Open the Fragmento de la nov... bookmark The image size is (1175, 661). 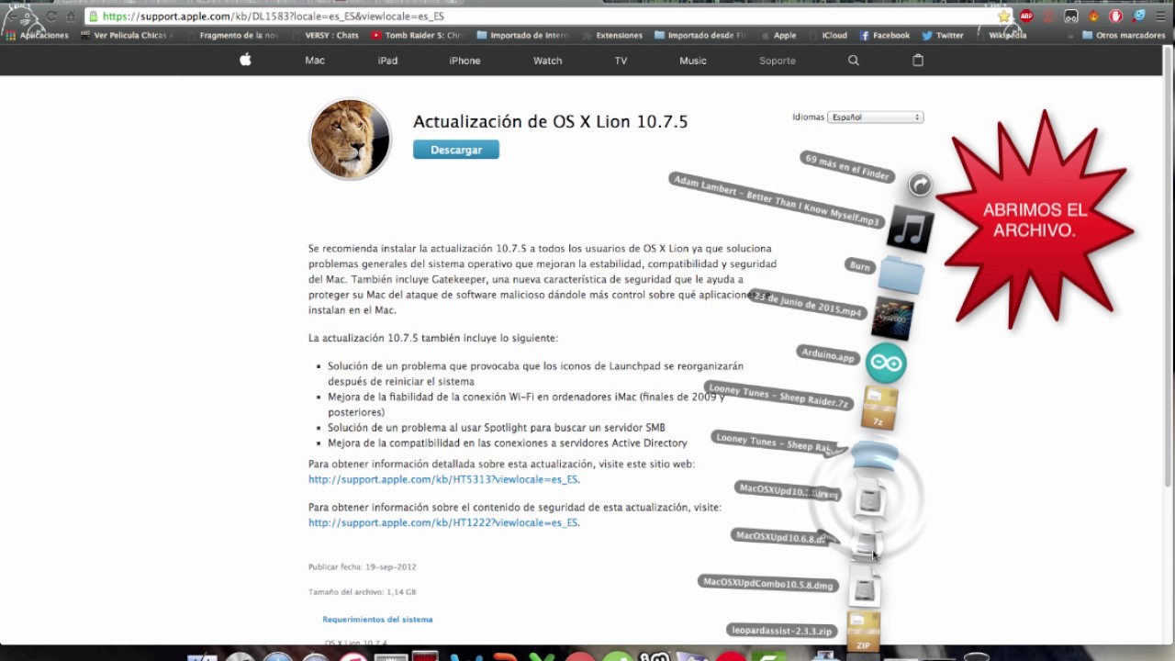231,35
